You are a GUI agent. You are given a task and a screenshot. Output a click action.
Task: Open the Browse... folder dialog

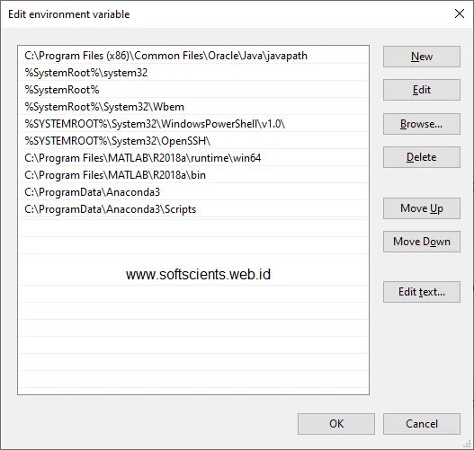tap(422, 124)
